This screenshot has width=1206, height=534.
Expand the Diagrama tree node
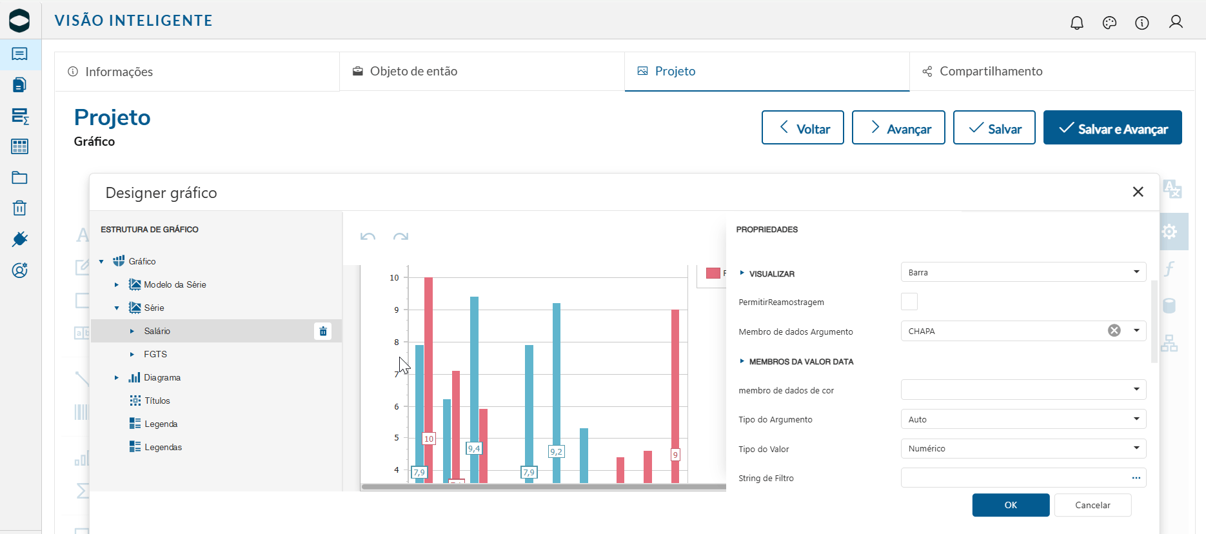click(117, 377)
